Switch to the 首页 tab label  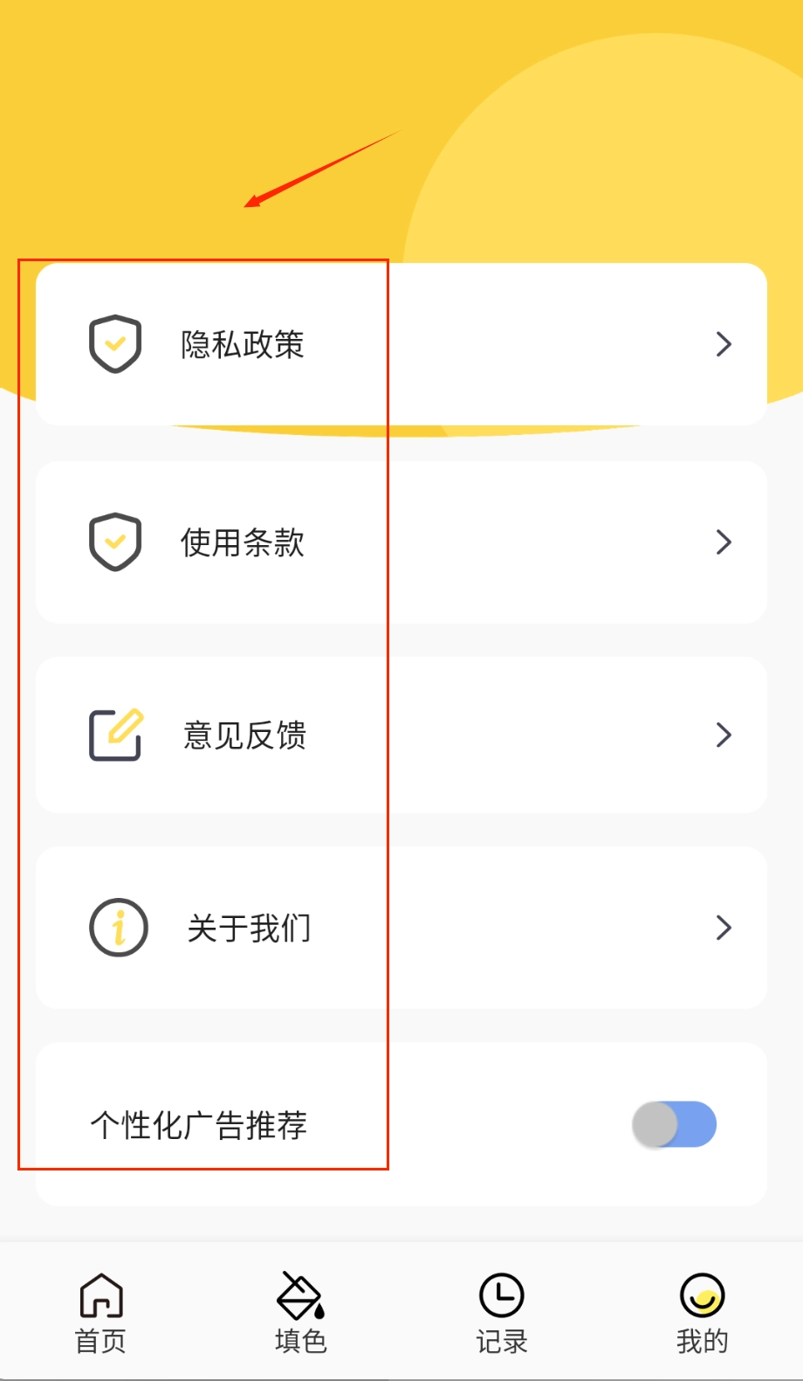coord(101,1342)
